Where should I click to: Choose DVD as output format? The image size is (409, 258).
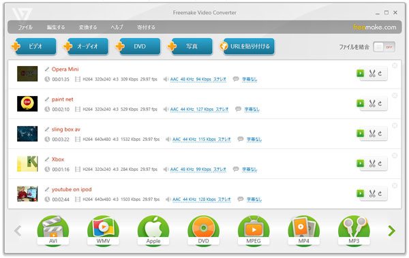203,231
